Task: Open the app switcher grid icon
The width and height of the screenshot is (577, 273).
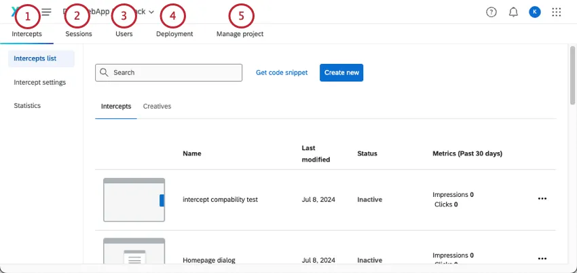Action: [557, 12]
